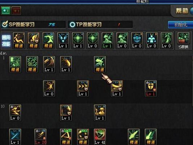Choose the crossed blue swords skill icon
This screenshot has width=193, height=145.
click(15, 137)
